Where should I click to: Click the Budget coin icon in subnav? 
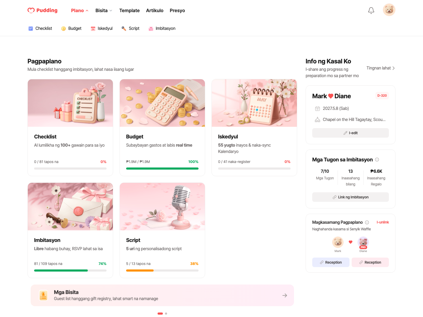[63, 29]
